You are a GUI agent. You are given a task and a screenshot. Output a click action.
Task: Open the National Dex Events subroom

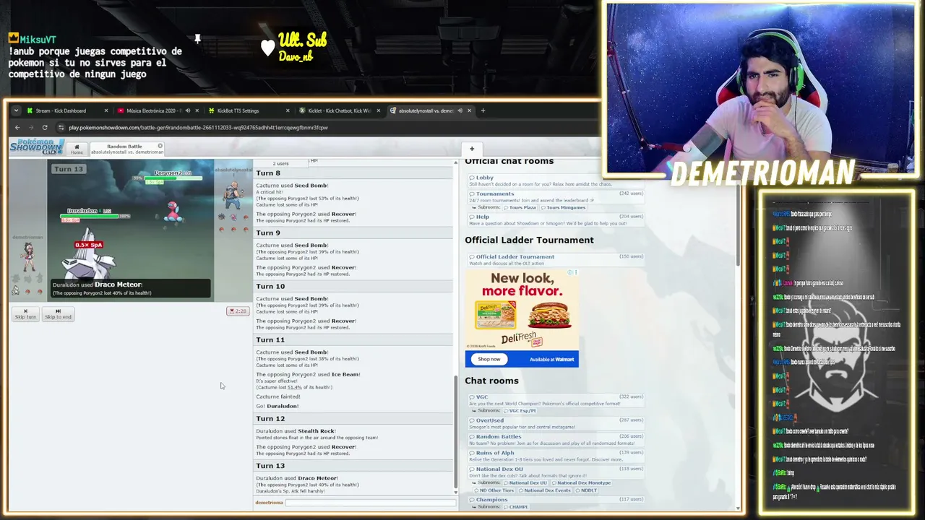pos(546,490)
